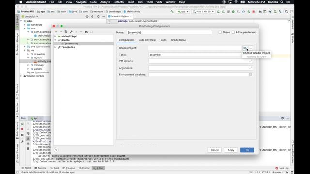310x174 pixels.
Task: Collapse all in the project panel
Action: pyautogui.click(x=92, y=17)
